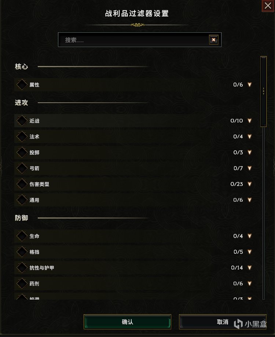275x337 pixels.
Task: Select the 伤害类型 diamond checkbox
Action: click(22, 184)
